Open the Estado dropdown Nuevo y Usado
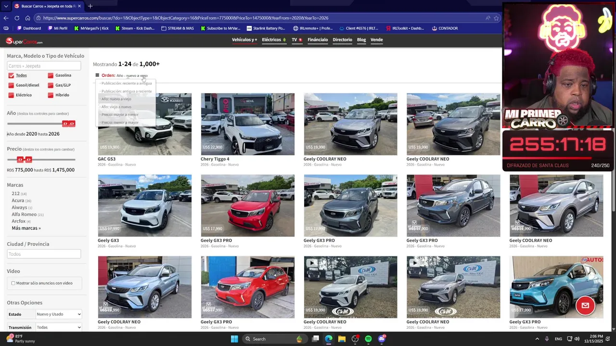The width and height of the screenshot is (616, 346). (59, 314)
